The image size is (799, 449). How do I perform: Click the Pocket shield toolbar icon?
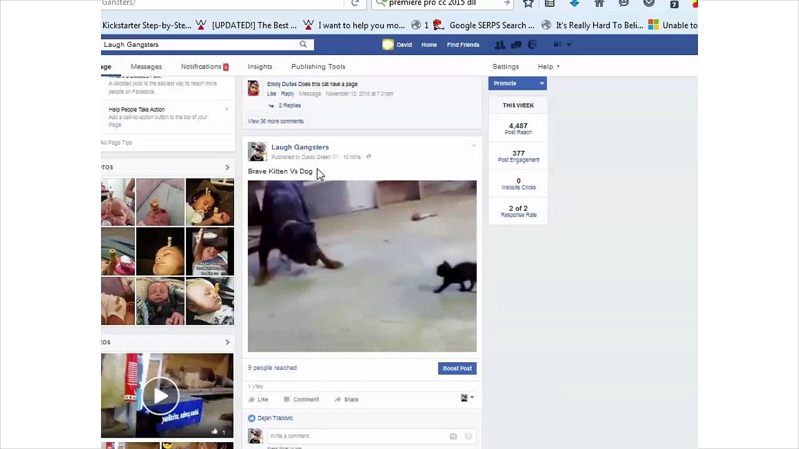pyautogui.click(x=649, y=3)
